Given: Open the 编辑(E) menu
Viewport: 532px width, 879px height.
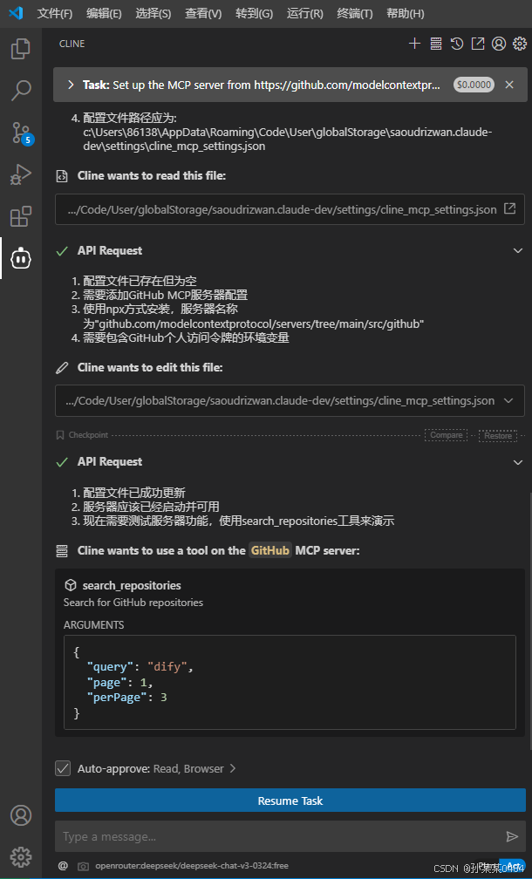Looking at the screenshot, I should pos(104,14).
